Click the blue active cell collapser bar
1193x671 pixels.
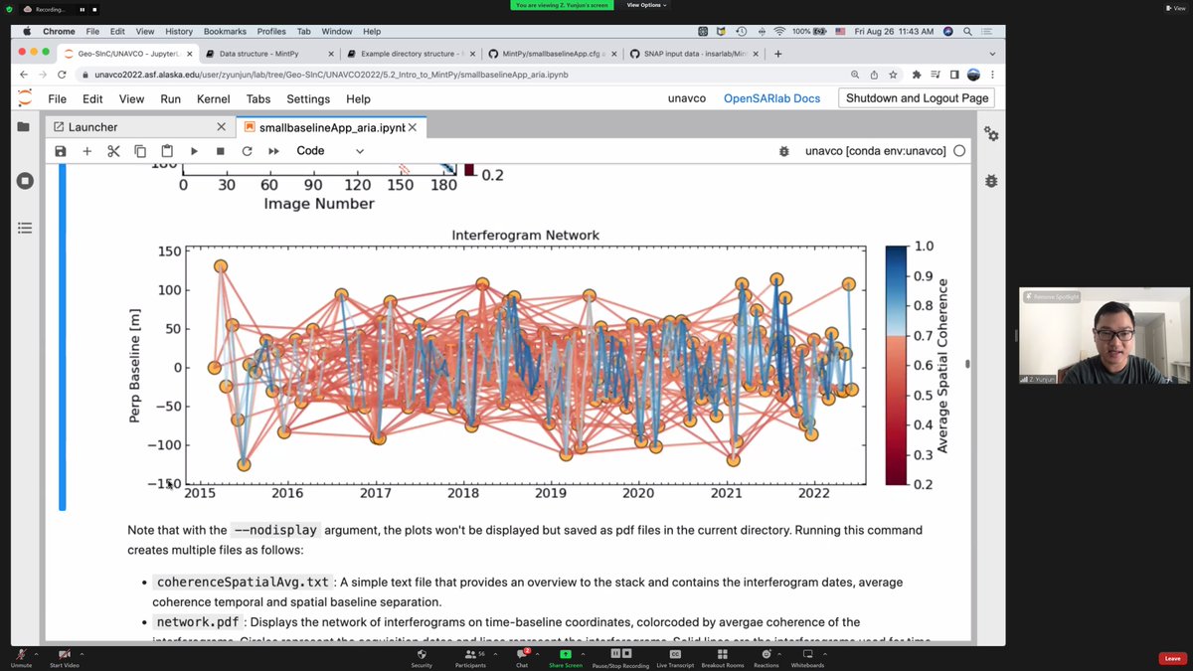tap(62, 337)
